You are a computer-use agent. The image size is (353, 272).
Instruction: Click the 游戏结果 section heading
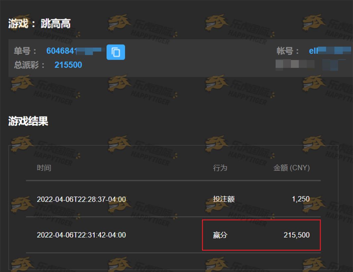pyautogui.click(x=28, y=121)
